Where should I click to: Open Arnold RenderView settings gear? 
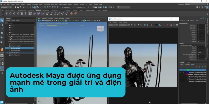pyautogui.click(x=177, y=25)
